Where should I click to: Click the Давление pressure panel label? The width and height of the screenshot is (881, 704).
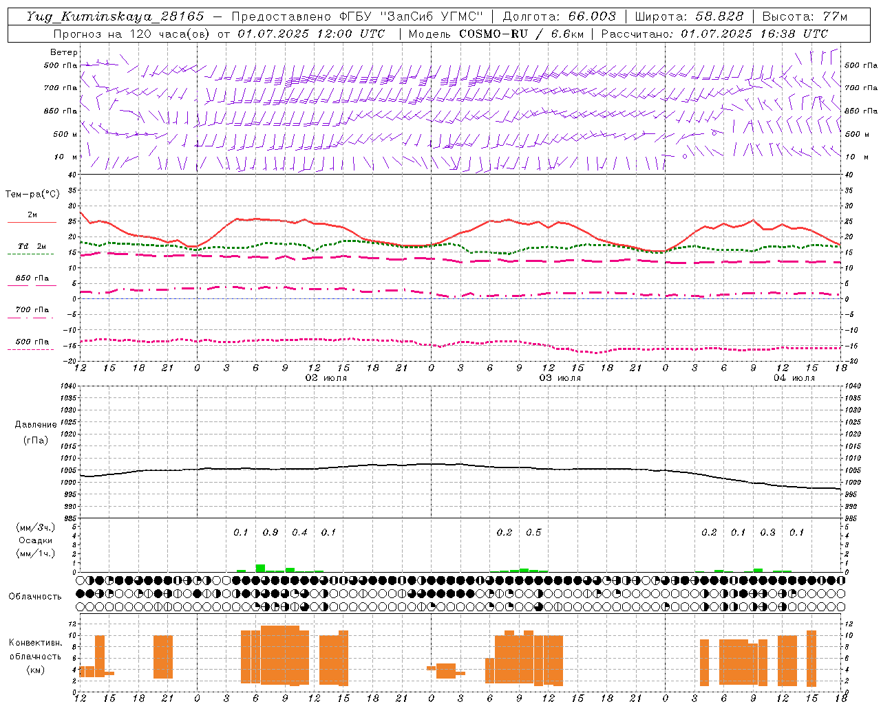coord(35,425)
